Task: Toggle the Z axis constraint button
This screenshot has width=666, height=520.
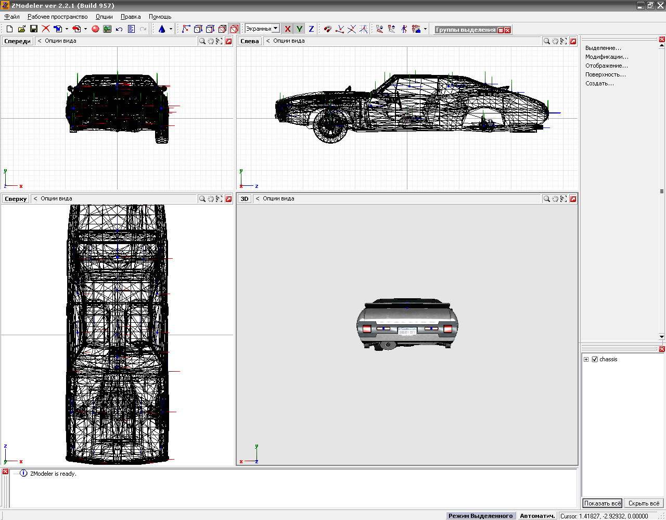Action: click(x=311, y=29)
